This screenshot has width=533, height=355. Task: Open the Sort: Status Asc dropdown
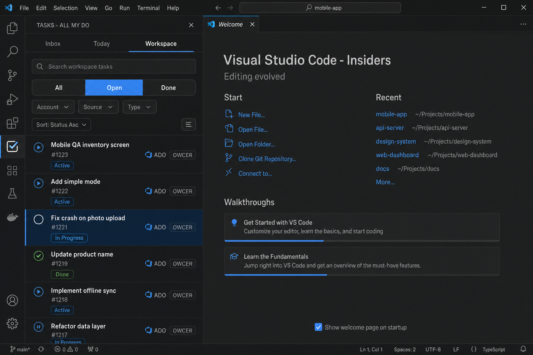click(61, 125)
